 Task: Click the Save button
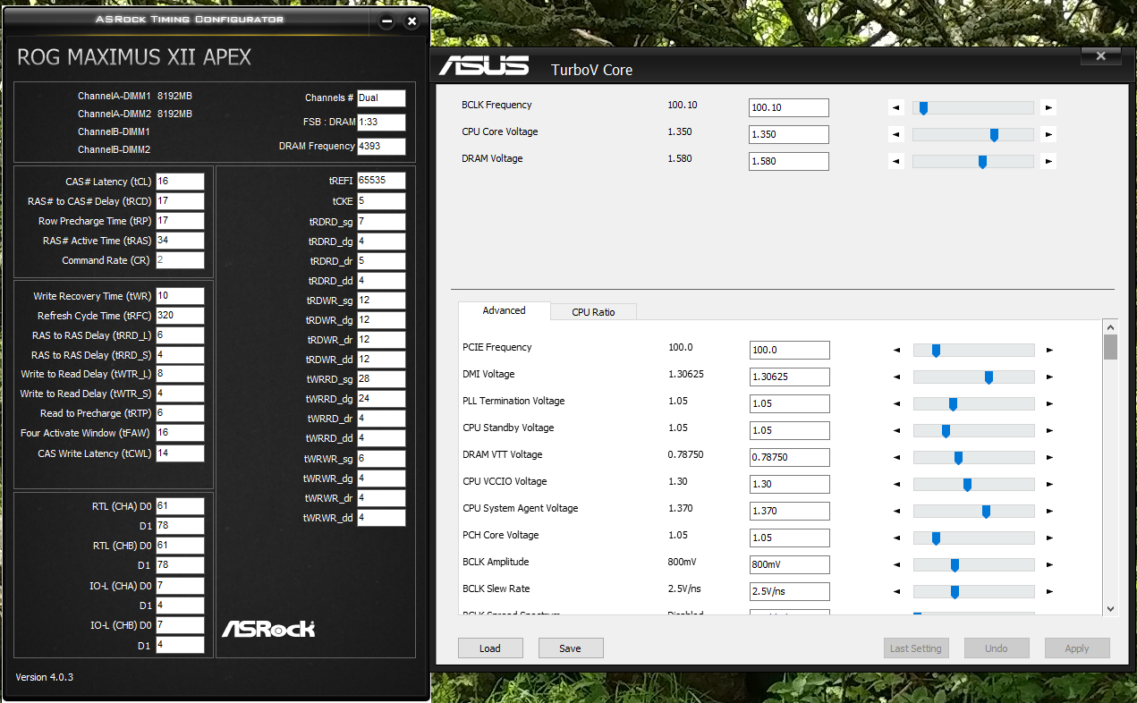coord(570,648)
